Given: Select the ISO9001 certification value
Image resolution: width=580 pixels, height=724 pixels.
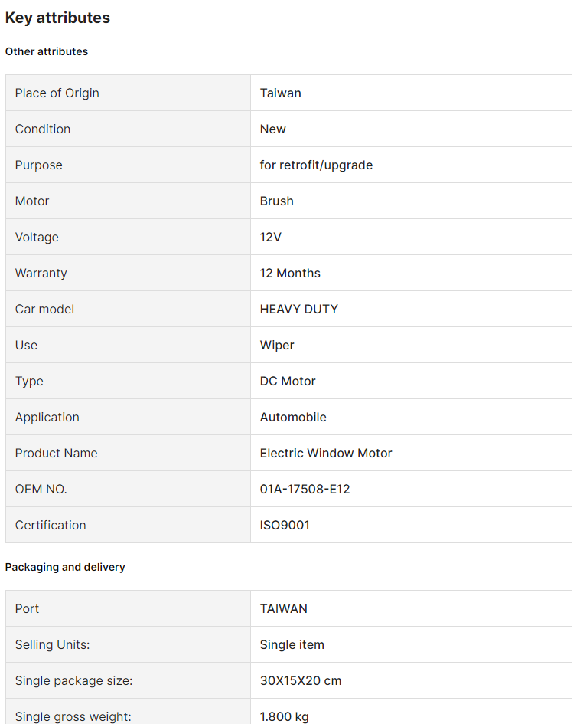Looking at the screenshot, I should click(285, 525).
